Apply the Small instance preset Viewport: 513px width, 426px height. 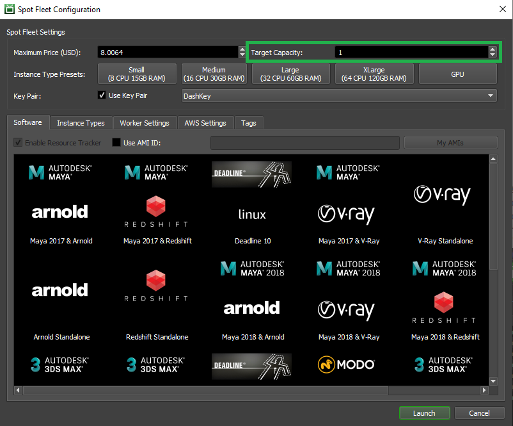pos(137,74)
